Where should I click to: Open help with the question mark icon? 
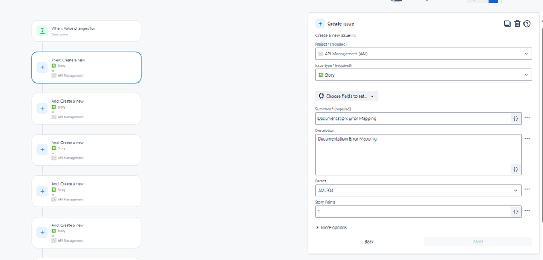527,23
